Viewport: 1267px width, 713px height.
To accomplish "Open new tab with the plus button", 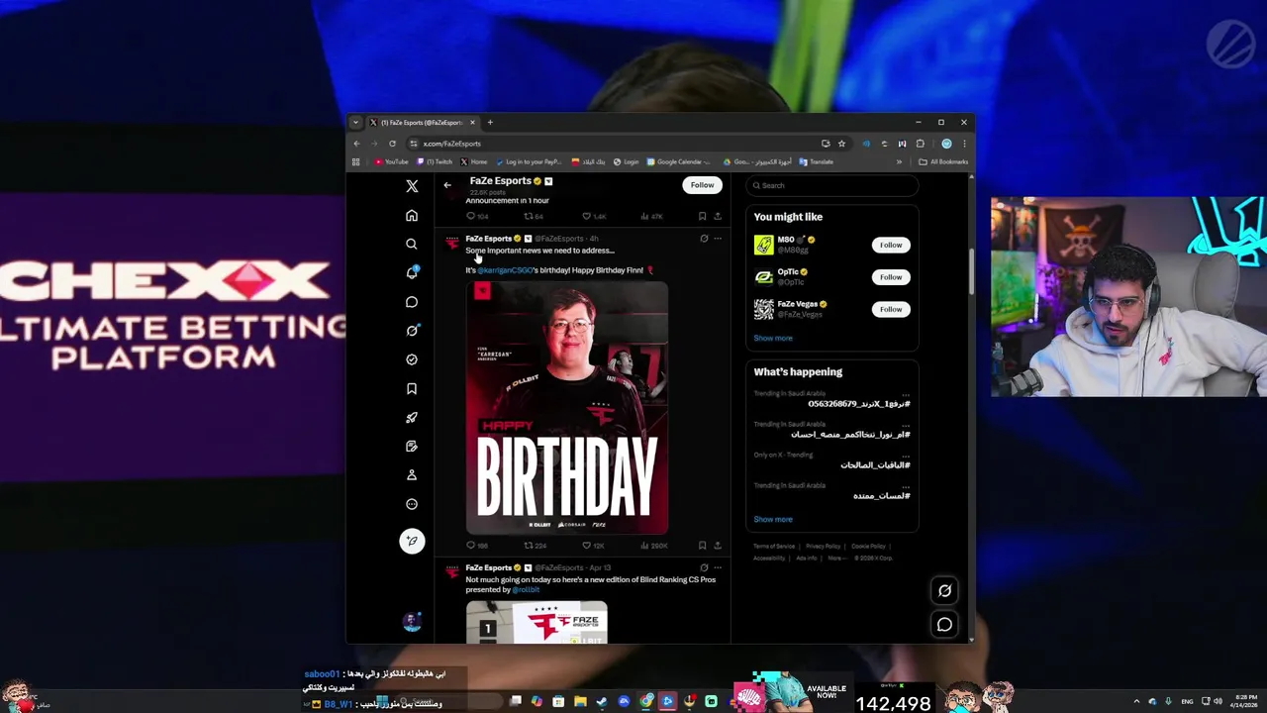I will (490, 123).
